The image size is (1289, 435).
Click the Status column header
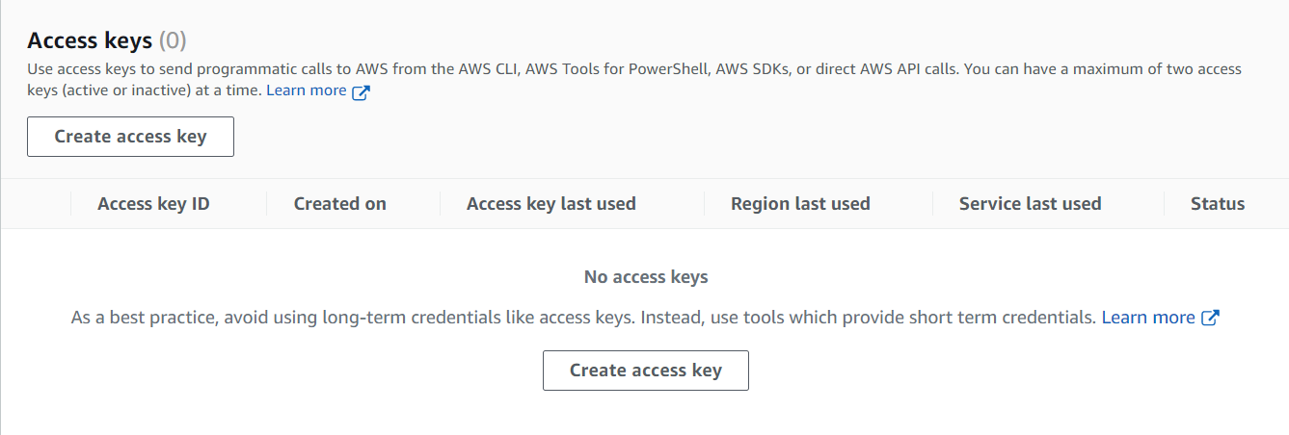pos(1217,203)
